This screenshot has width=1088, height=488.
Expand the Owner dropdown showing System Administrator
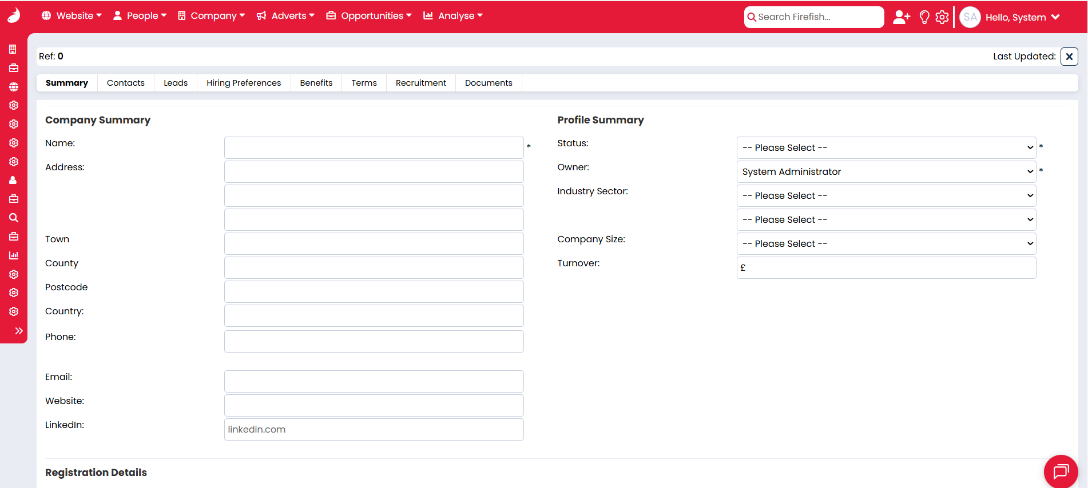point(886,171)
